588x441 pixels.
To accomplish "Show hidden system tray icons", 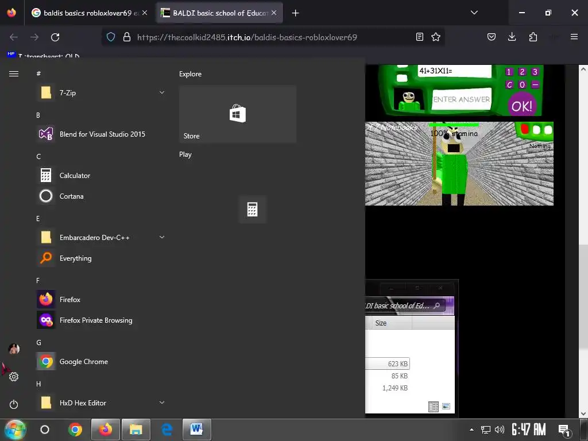I will pos(471,430).
